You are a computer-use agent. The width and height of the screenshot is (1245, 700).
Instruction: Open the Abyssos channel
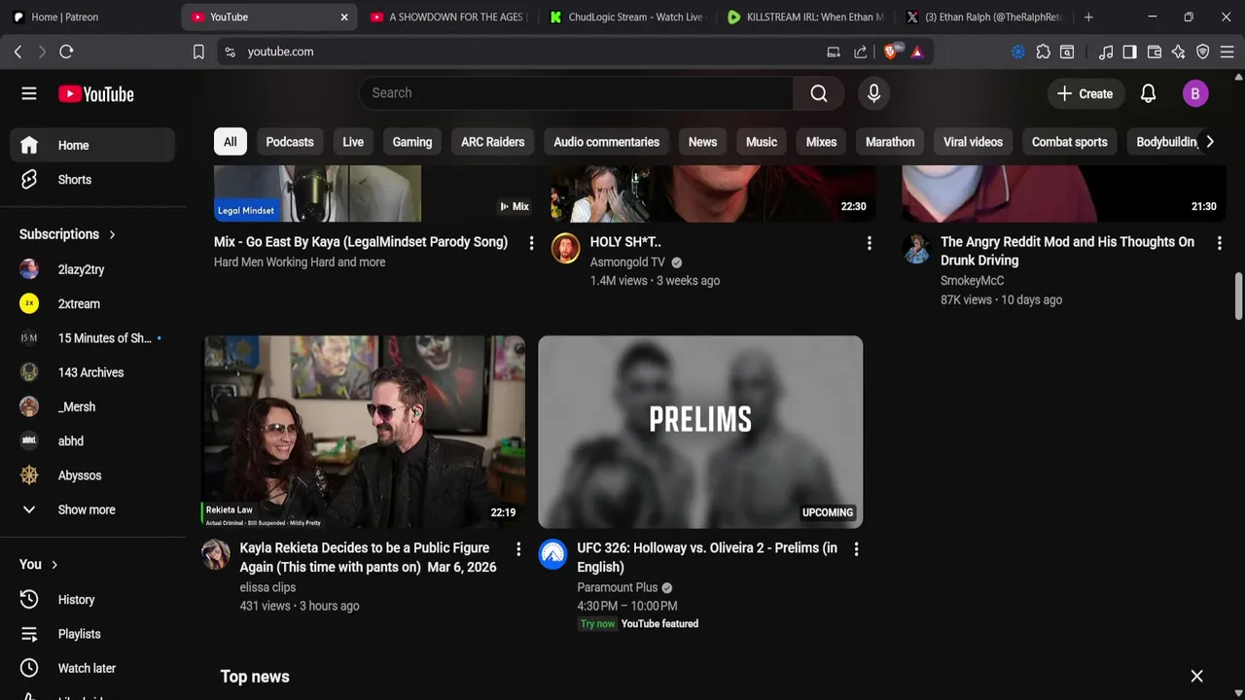click(92, 475)
